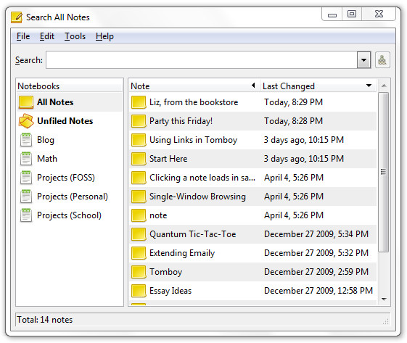Open the Unfiled Notes folder icon

tap(26, 121)
